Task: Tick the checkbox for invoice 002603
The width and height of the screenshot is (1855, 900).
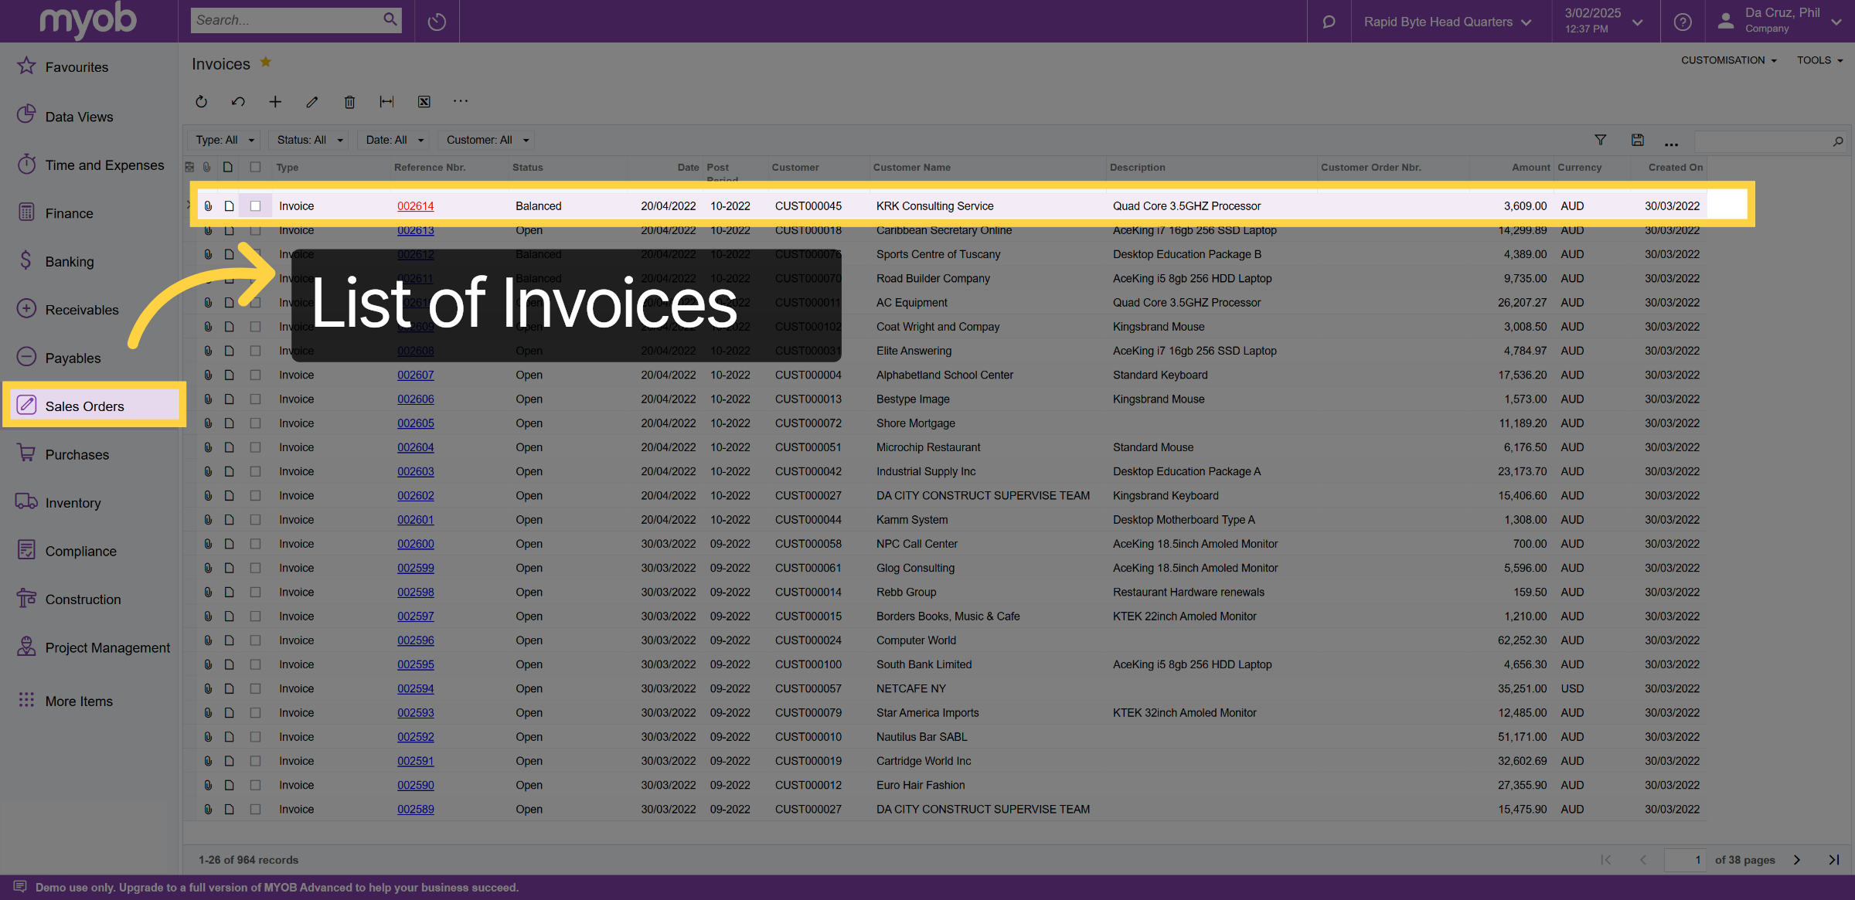Action: click(x=255, y=471)
